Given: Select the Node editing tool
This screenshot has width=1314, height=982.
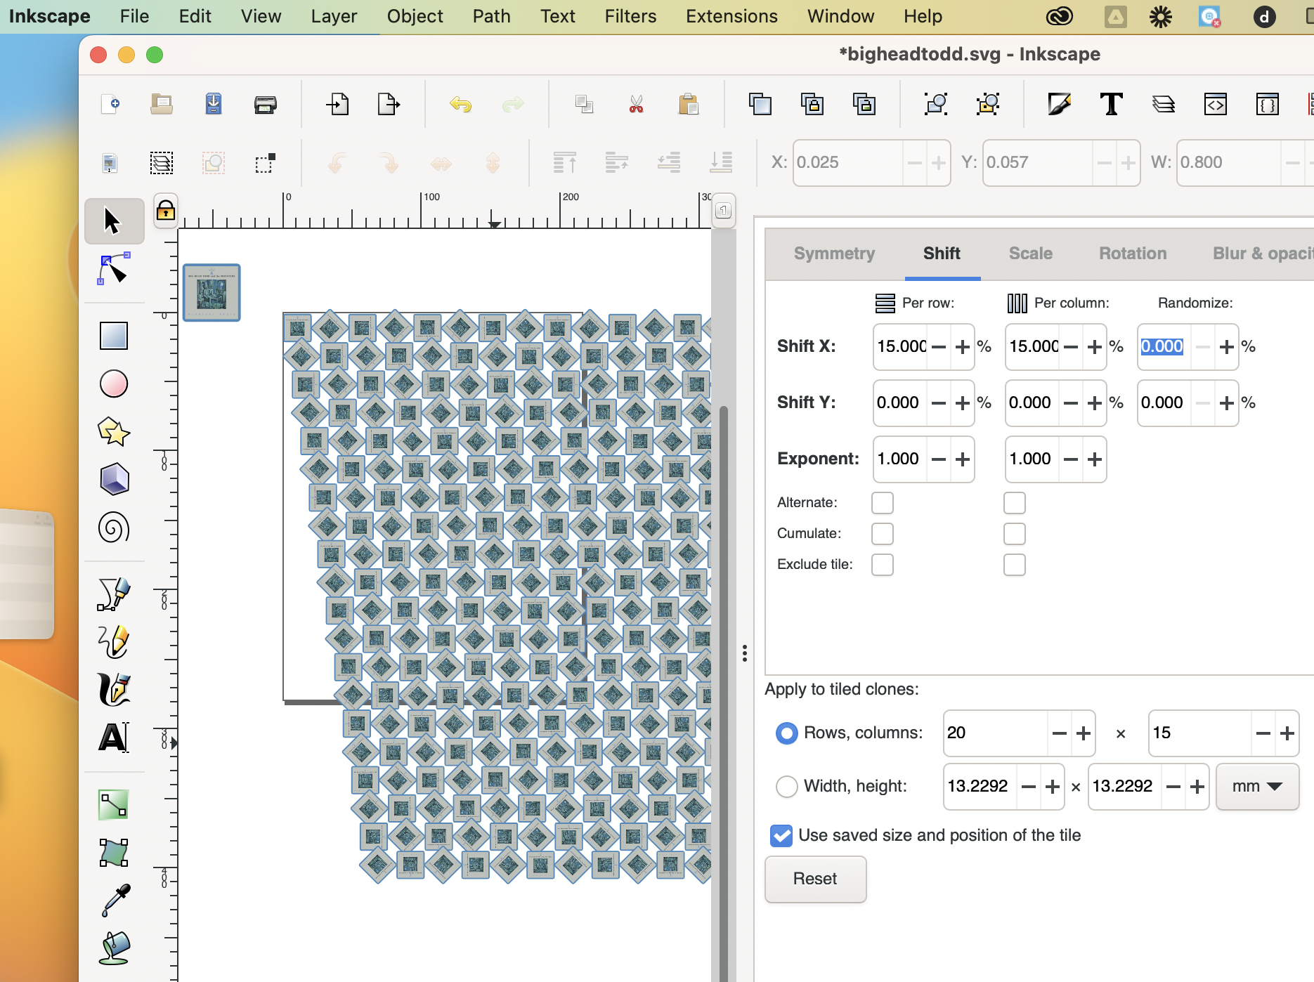Looking at the screenshot, I should coord(112,269).
